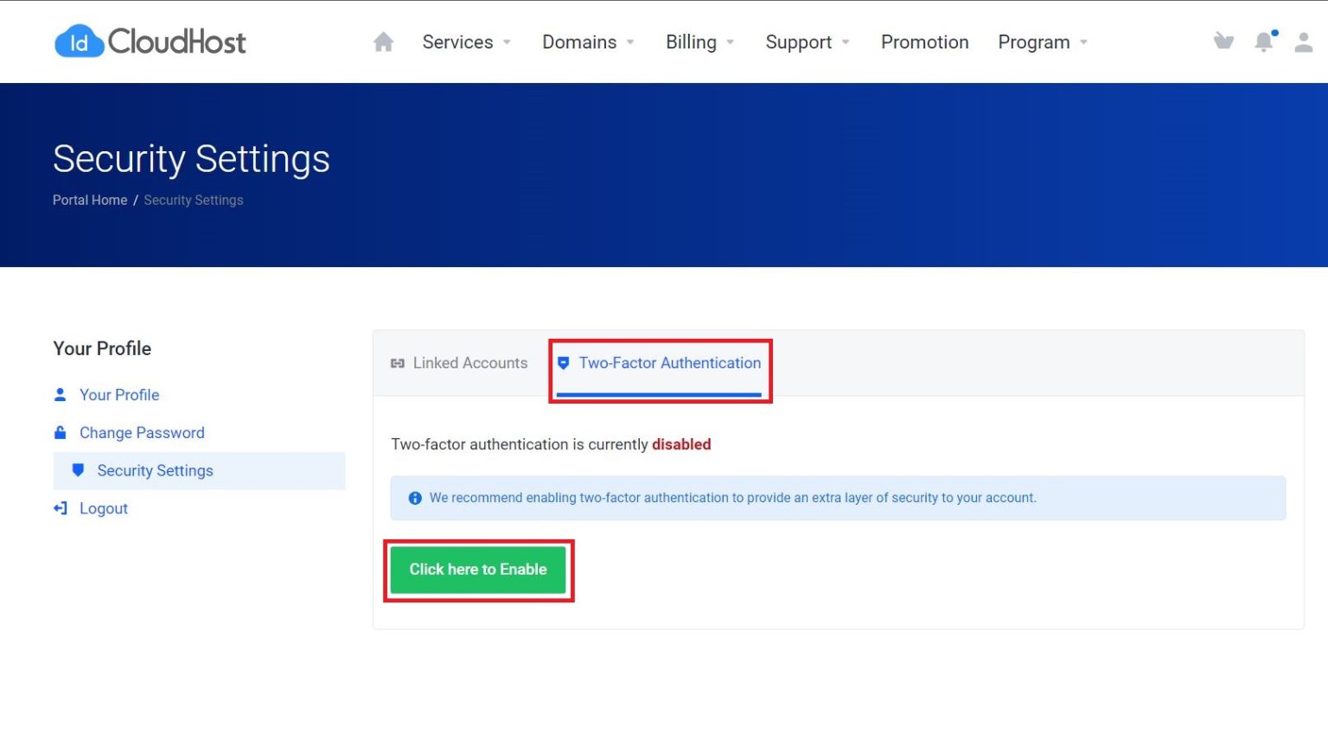Click the shield icon beside Security Settings

78,470
